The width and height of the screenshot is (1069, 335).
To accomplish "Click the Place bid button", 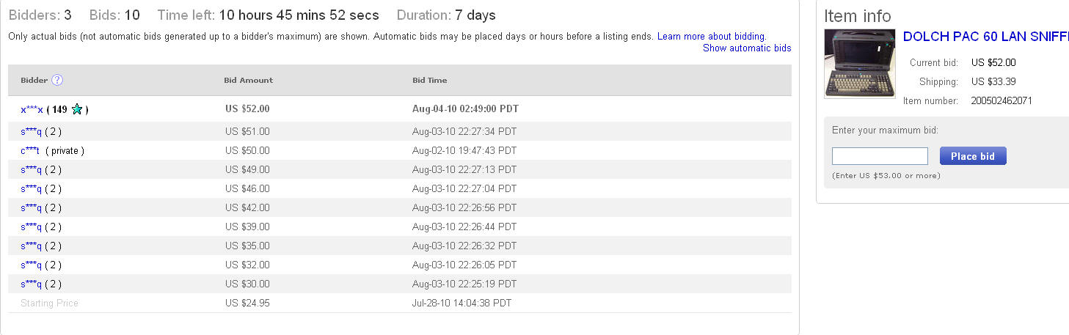I will [x=973, y=156].
